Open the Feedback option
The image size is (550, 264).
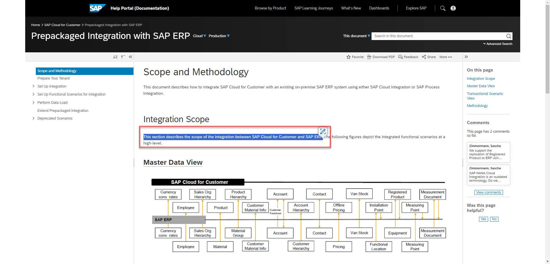(x=408, y=57)
